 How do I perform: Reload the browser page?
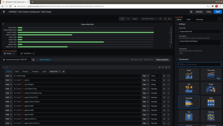[10, 6]
